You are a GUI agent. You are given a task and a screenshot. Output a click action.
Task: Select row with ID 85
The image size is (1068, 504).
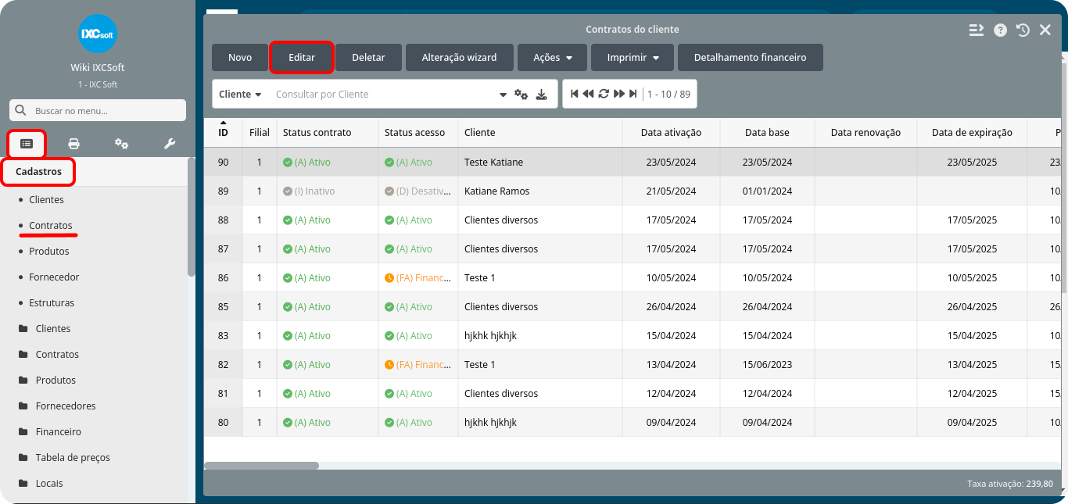coord(633,307)
